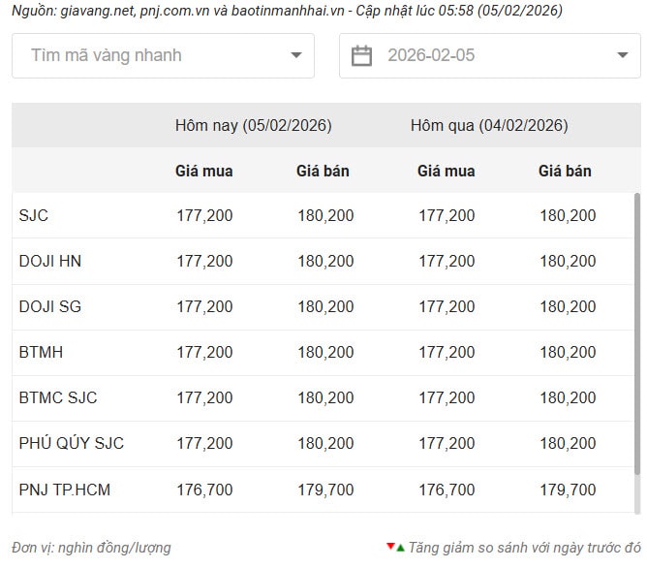The height and width of the screenshot is (569, 647).
Task: Click yesterday's 'Giá bán' column header
Action: [x=565, y=171]
